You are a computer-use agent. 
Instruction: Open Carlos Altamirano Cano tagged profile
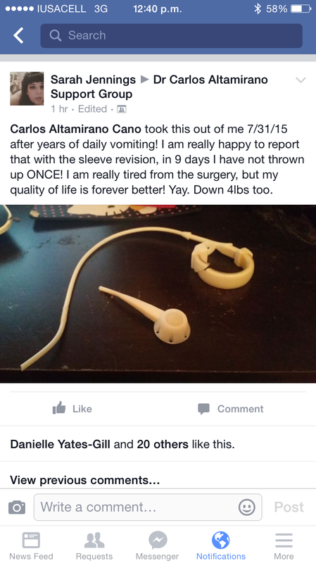click(x=76, y=129)
